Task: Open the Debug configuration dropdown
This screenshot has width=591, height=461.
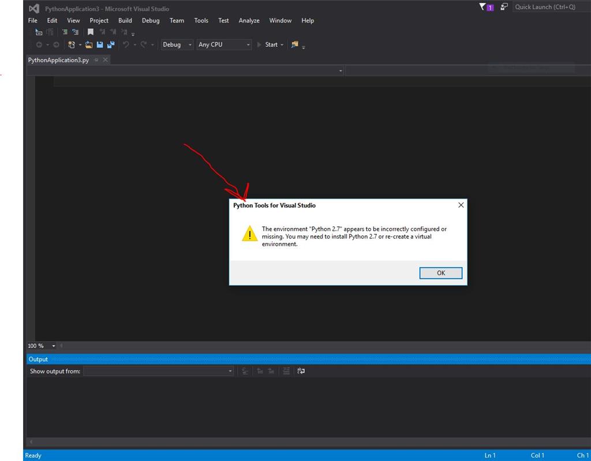Action: point(177,44)
